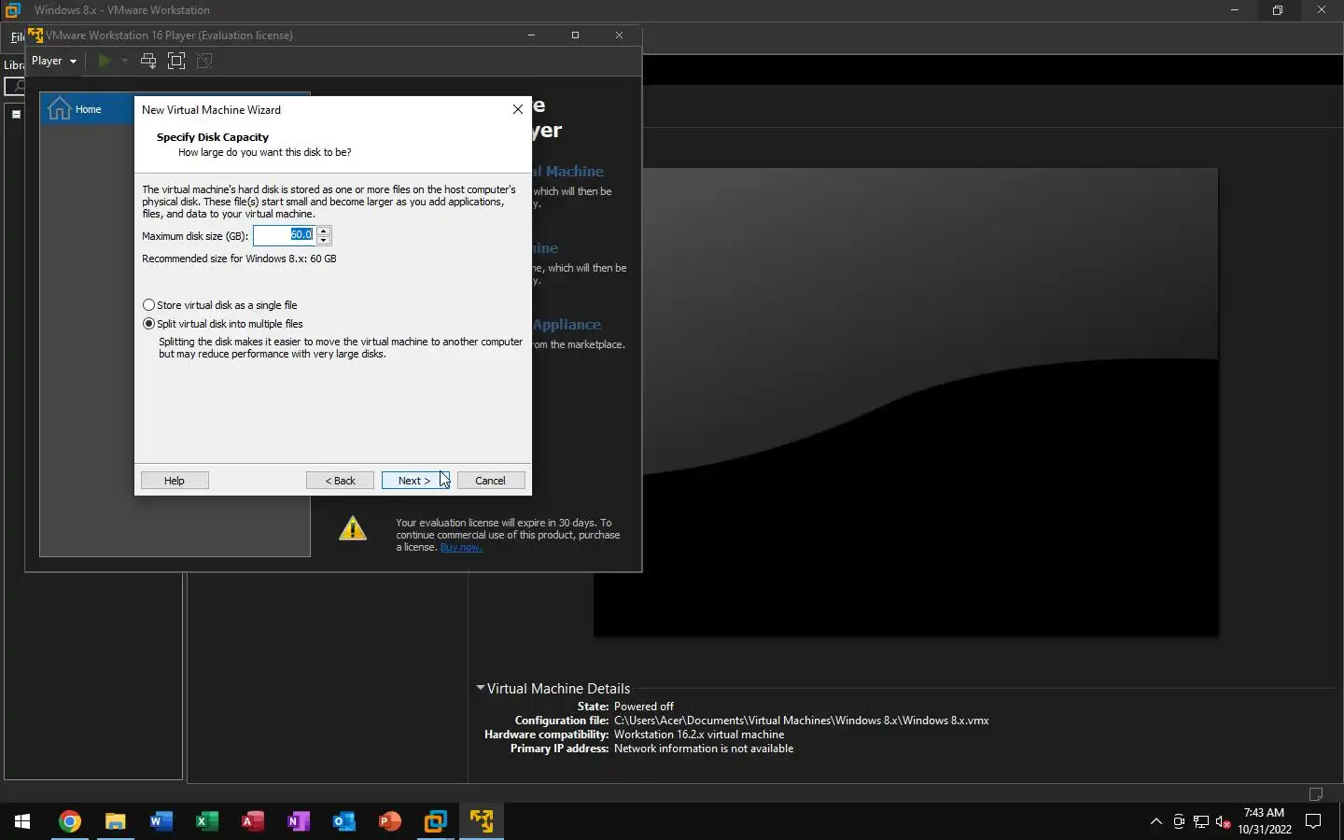The height and width of the screenshot is (840, 1344).
Task: Open network status tray icon
Action: point(1201,821)
